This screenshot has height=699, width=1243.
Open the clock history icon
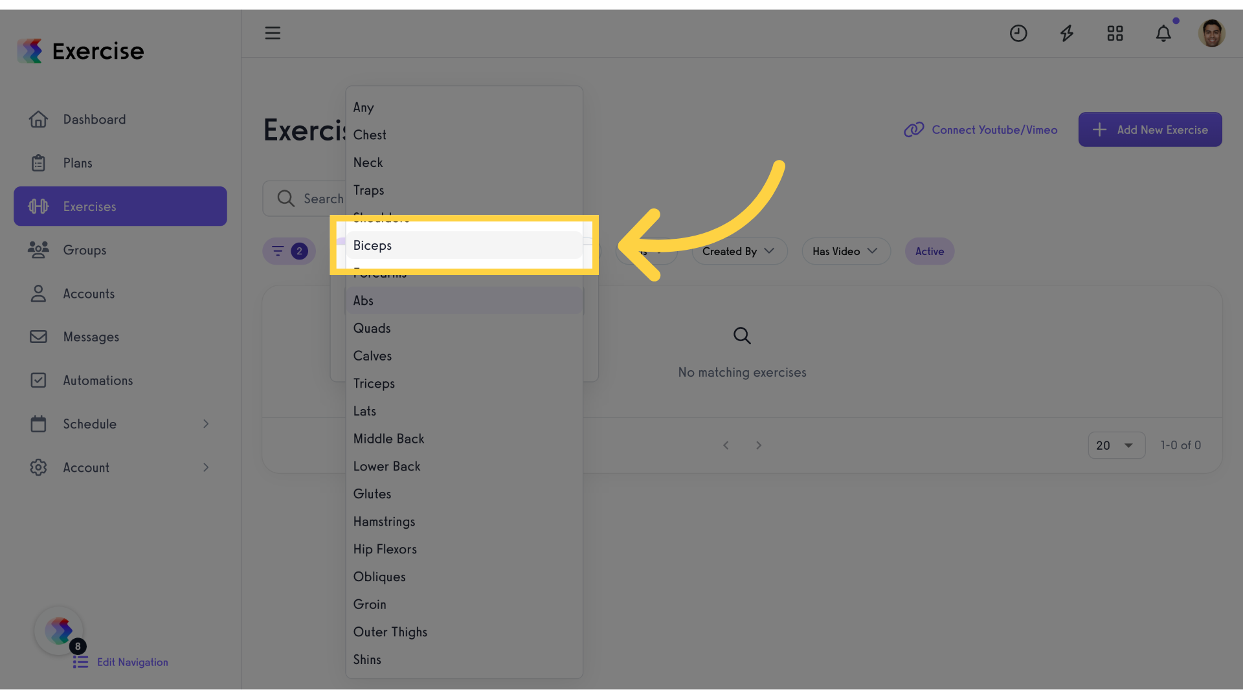1018,33
